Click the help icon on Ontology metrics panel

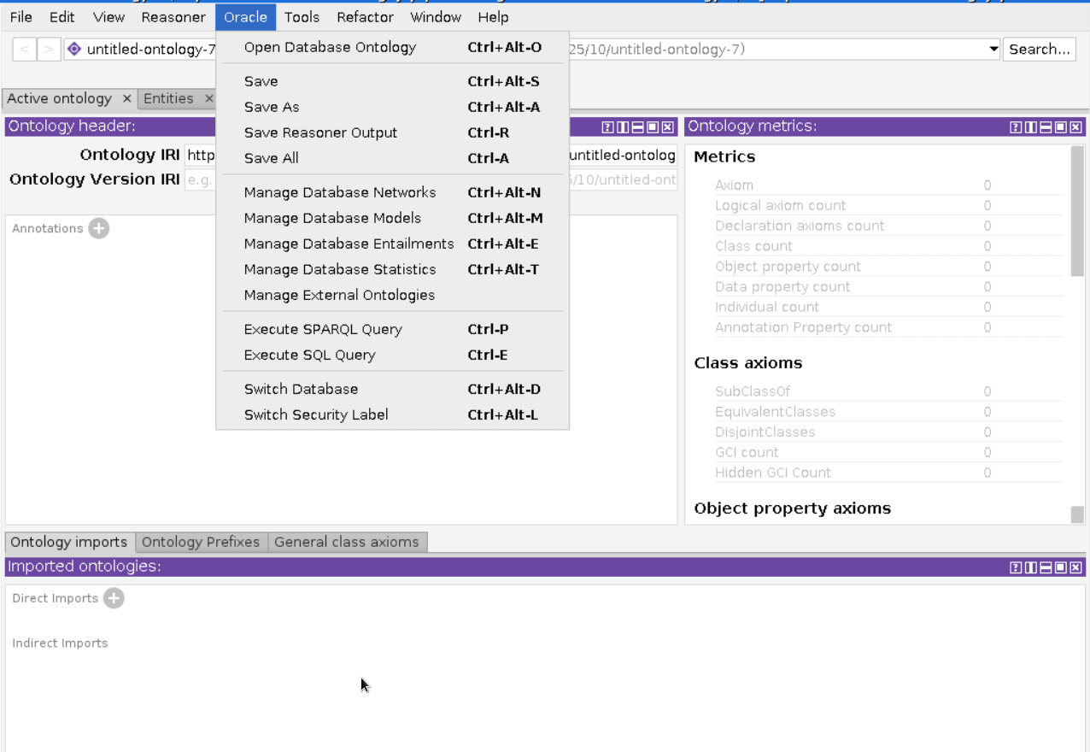1016,126
